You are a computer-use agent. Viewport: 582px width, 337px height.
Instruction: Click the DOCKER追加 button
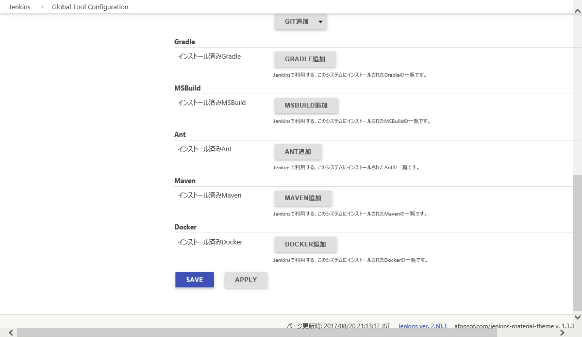pos(306,244)
